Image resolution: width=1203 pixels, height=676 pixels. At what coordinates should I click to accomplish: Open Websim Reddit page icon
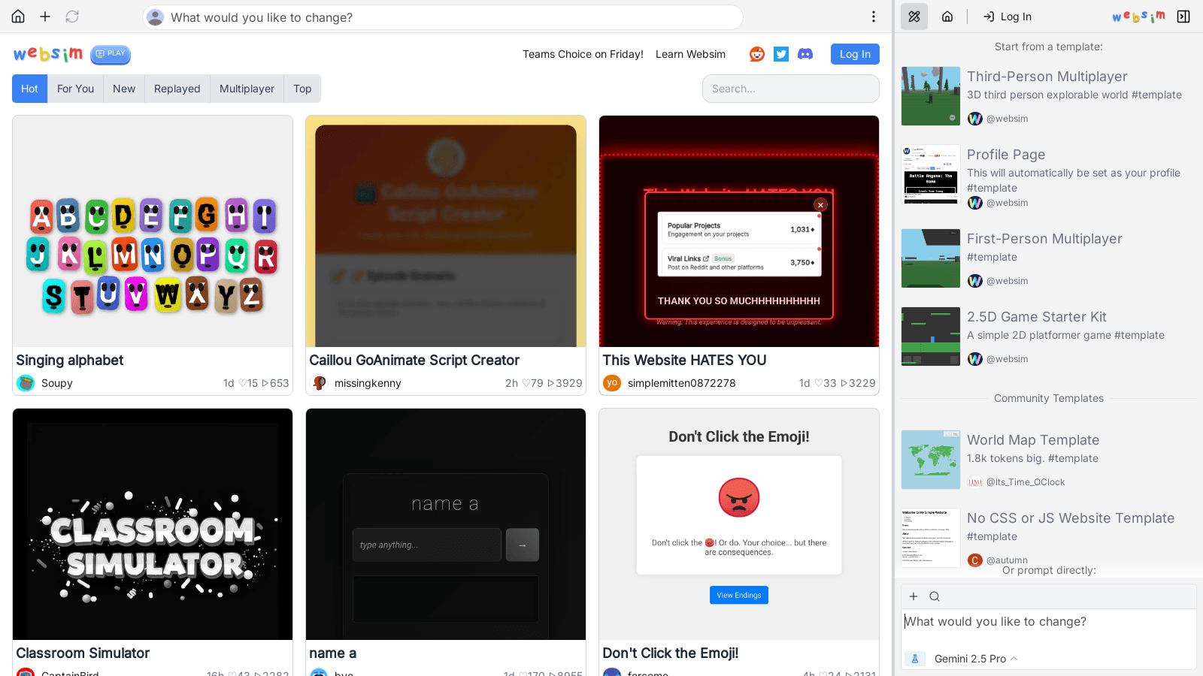757,54
